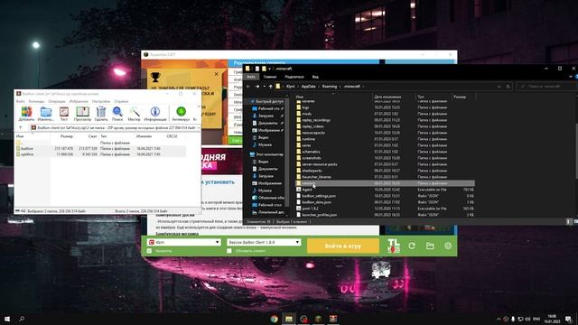
Task: Click the Просмотр (View) icon in WinRAR
Action: coord(82,112)
